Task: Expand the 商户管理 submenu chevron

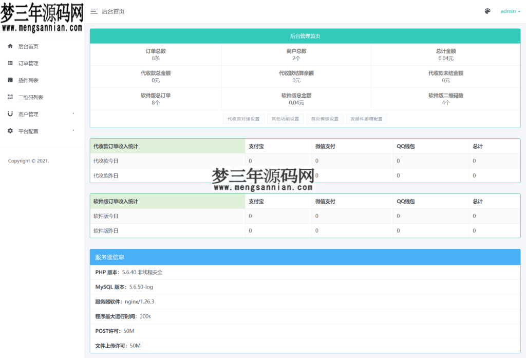Action: [x=73, y=114]
